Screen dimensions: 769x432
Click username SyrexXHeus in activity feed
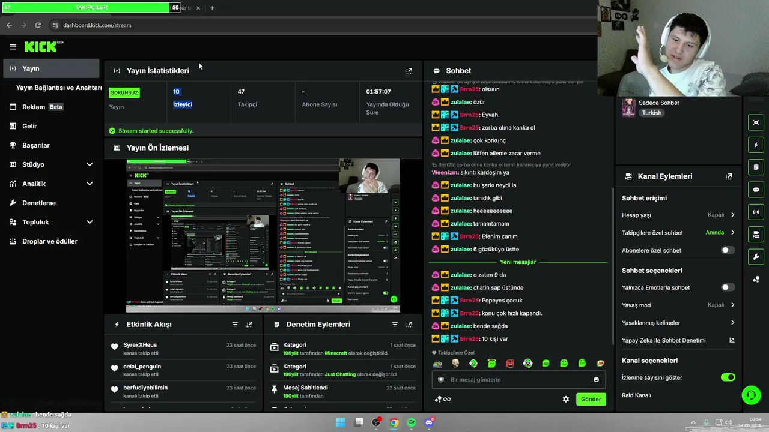click(x=140, y=345)
